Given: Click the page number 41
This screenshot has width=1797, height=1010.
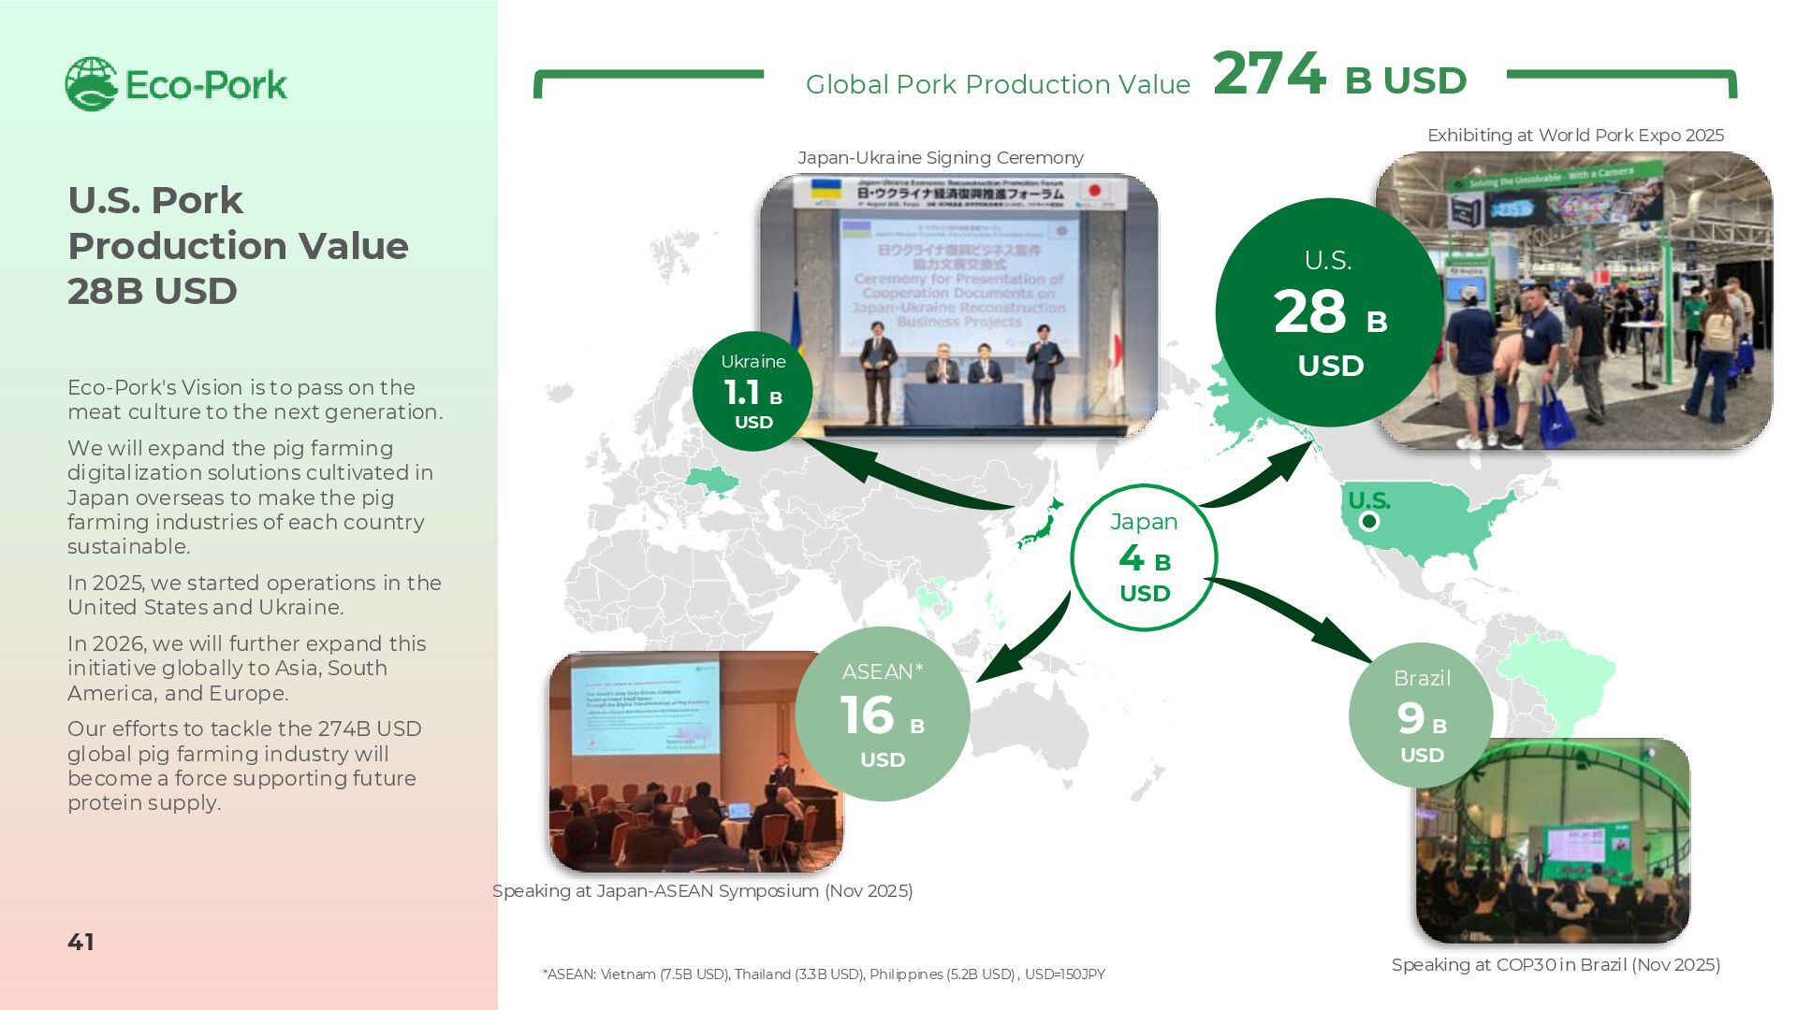Looking at the screenshot, I should (x=80, y=942).
